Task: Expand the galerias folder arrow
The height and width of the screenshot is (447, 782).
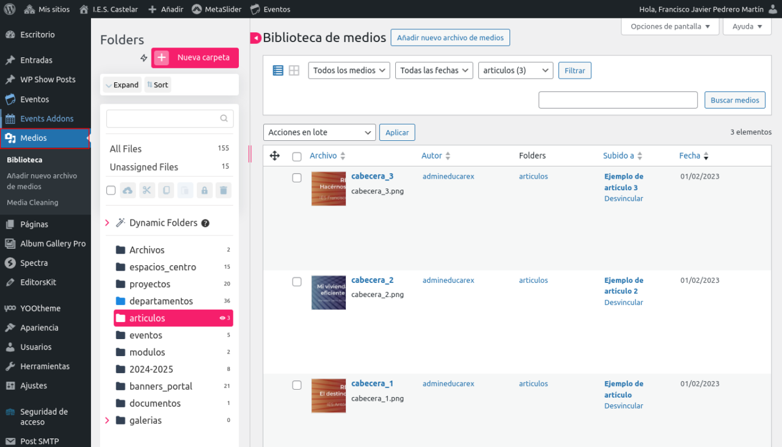Action: 108,420
